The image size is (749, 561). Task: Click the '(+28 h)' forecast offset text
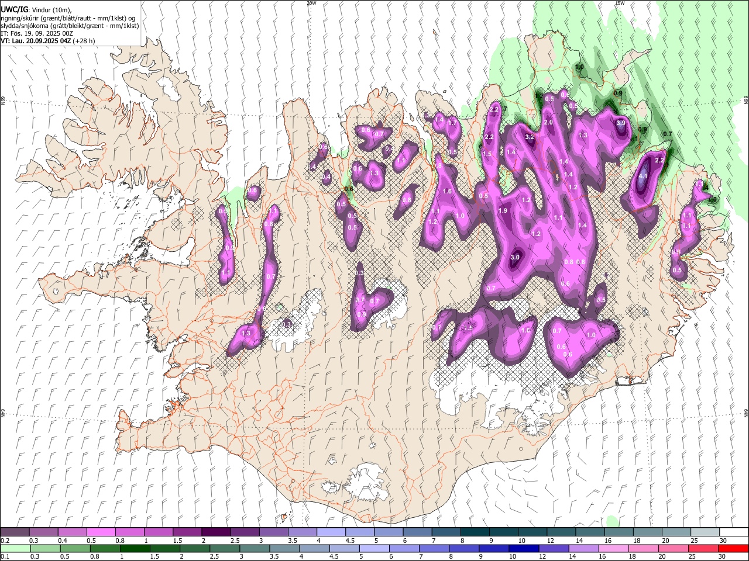(84, 41)
